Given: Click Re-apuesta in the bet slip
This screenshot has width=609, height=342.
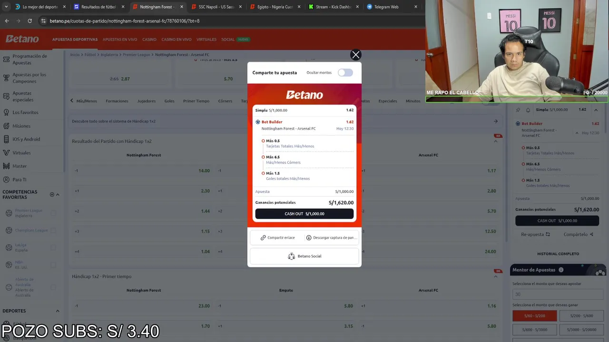Looking at the screenshot, I should point(535,234).
